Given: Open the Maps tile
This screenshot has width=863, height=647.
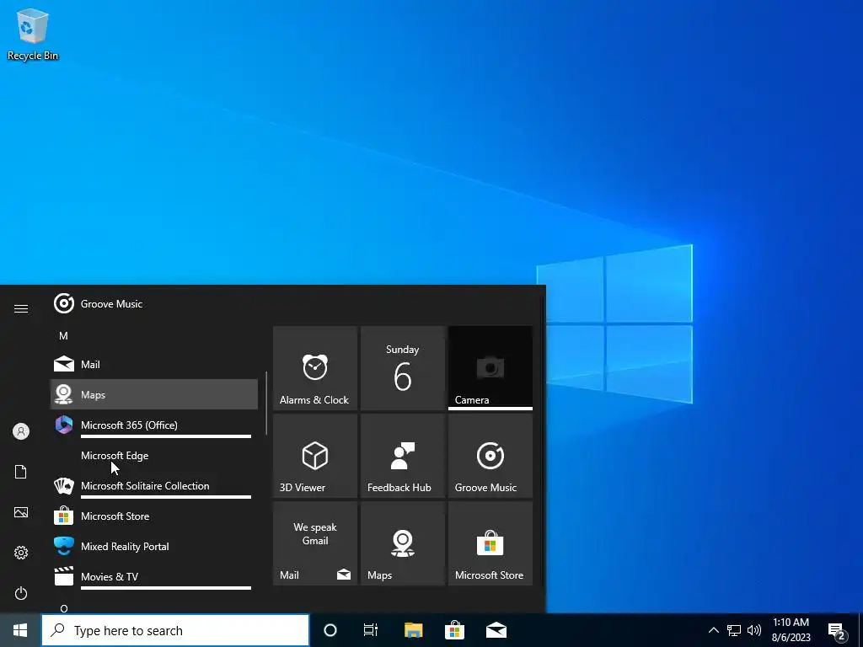Looking at the screenshot, I should (x=402, y=543).
